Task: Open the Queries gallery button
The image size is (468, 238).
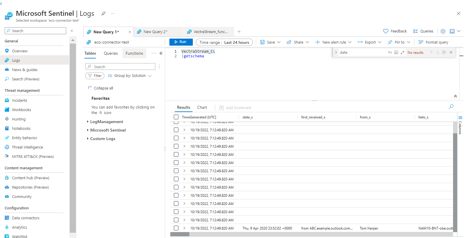Action: [x=423, y=31]
